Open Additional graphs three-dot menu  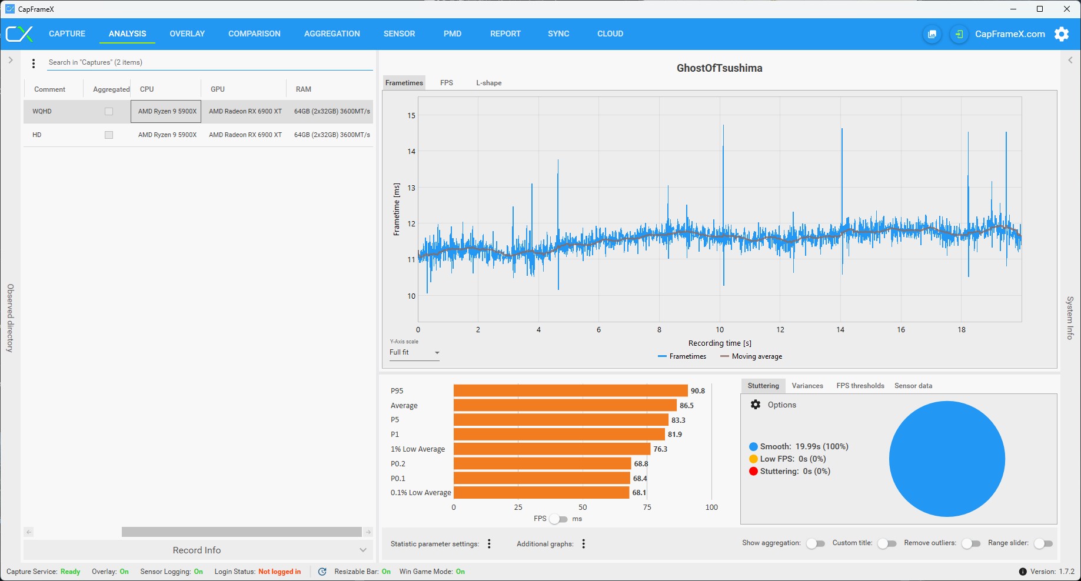[x=584, y=544]
